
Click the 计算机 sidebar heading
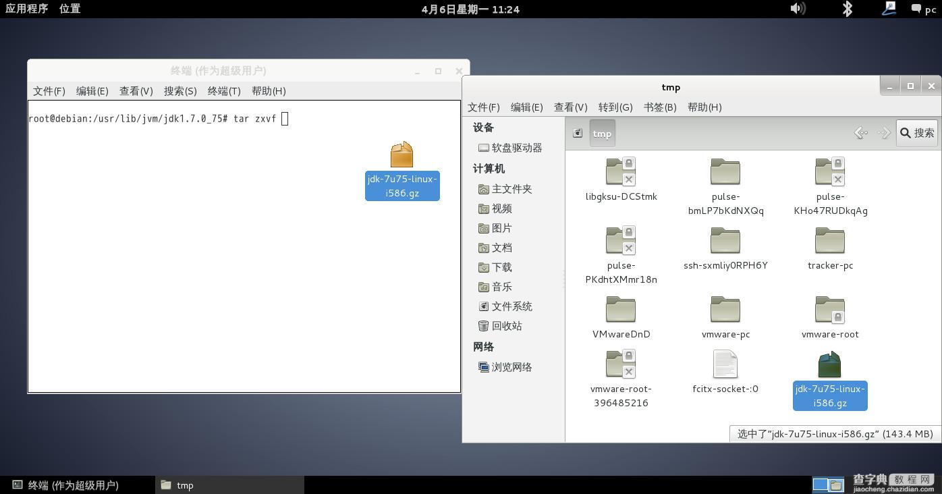click(x=489, y=169)
